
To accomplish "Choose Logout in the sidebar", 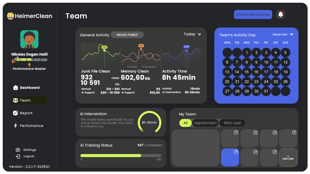I will click(25, 156).
